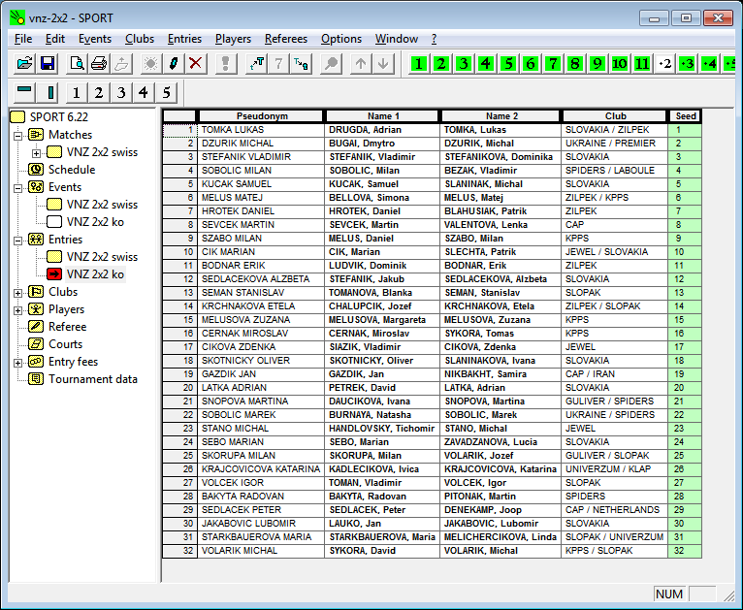Click the red X delete icon
Screen dimensions: 743x610
coord(196,64)
